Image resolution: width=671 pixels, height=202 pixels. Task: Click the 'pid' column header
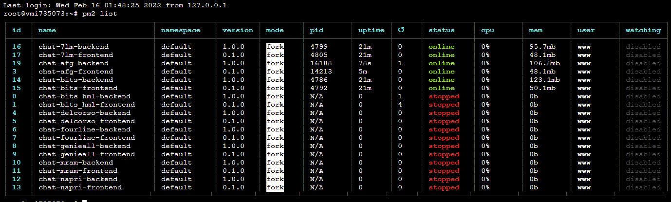pos(317,30)
